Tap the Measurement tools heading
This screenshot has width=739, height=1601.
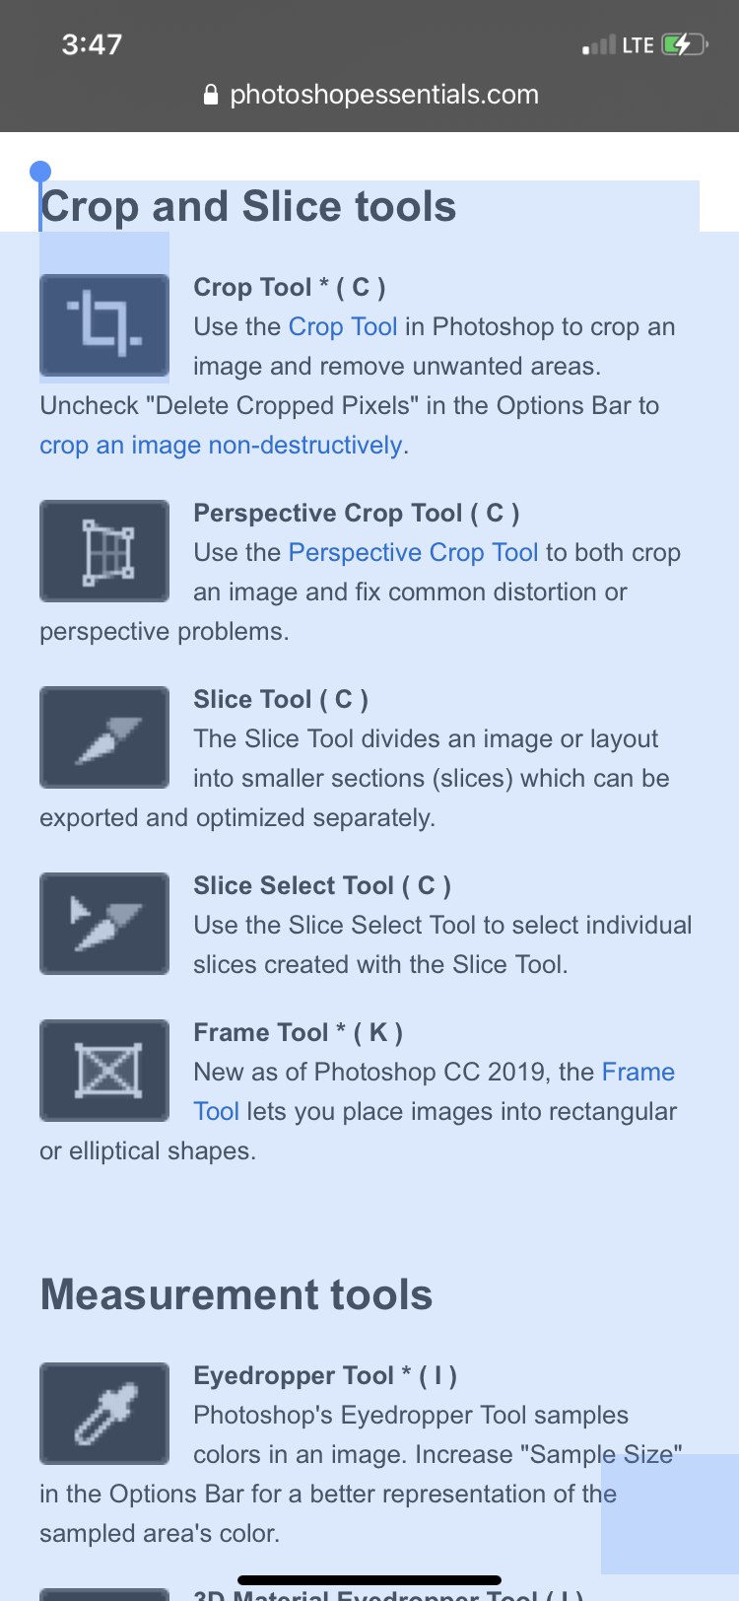(236, 1294)
